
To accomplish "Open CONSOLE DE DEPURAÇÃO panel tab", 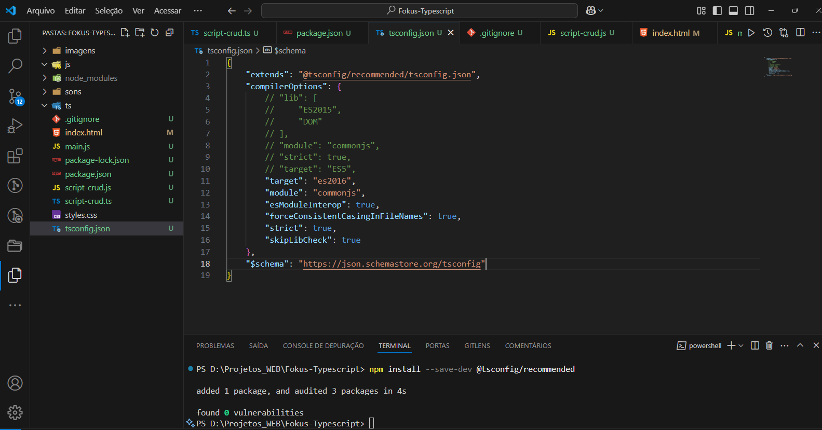I will [323, 345].
